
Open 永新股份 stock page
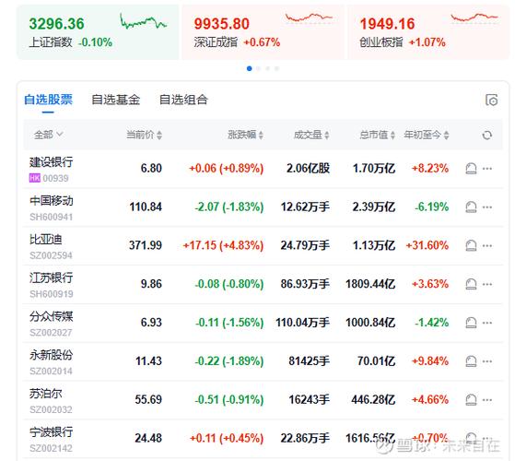(52, 355)
